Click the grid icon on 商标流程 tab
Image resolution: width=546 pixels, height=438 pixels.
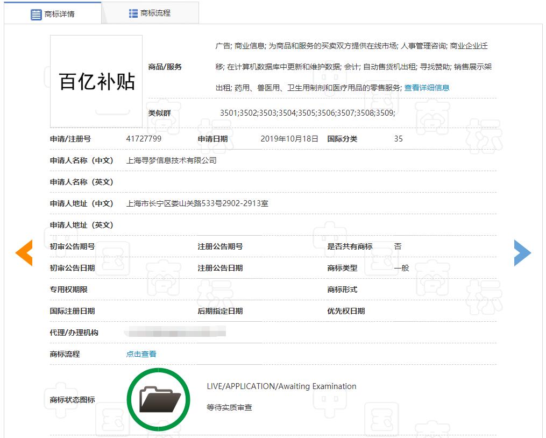pos(133,13)
